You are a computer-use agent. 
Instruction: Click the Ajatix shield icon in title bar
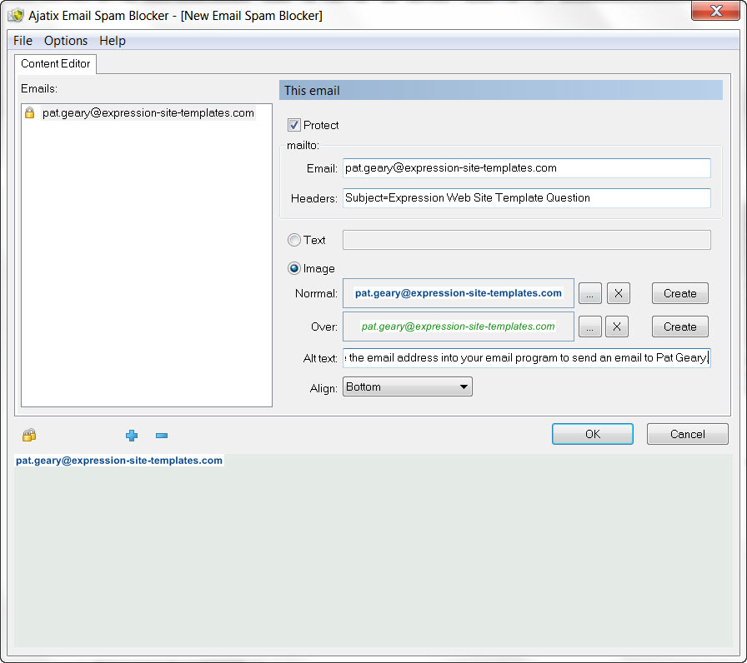[16, 15]
